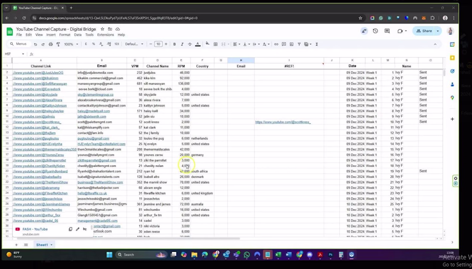Open the Meet video call icon
Screen dimensions: 472x269
pos(400,31)
